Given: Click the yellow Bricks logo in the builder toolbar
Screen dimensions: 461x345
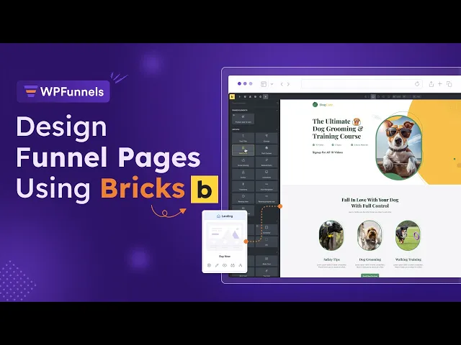Looking at the screenshot, I should pyautogui.click(x=232, y=96).
